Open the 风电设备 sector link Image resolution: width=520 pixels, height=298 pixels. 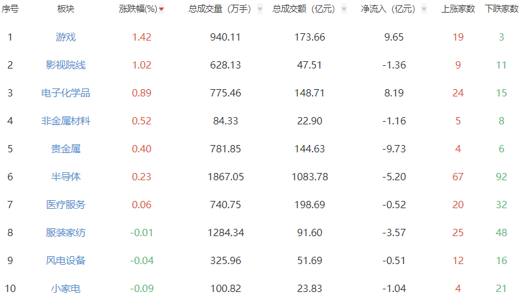click(x=65, y=261)
